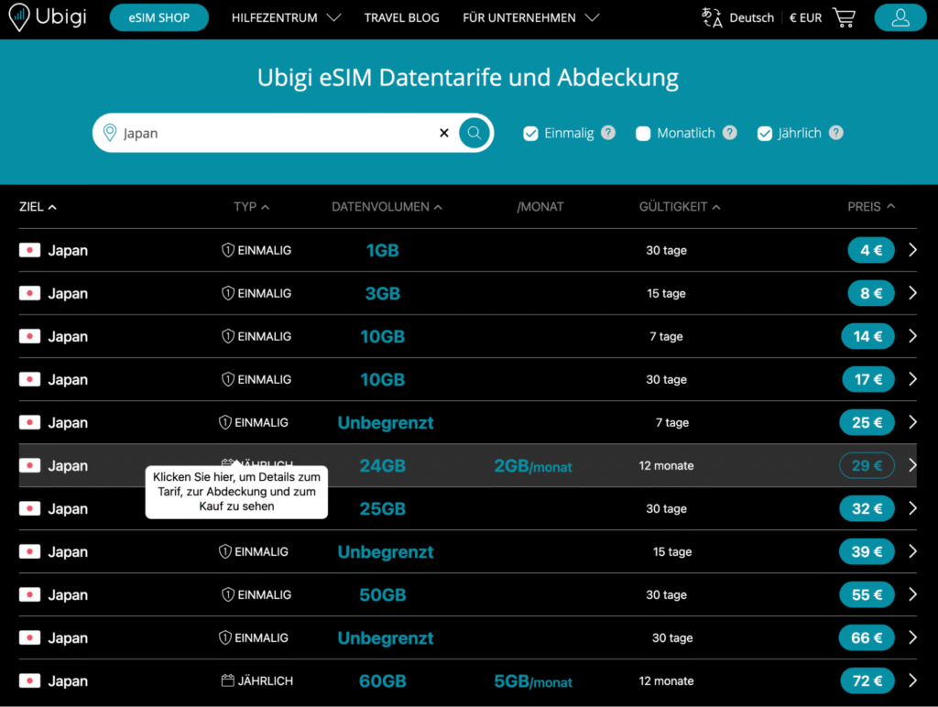Select the 72 € yearly plan price
938x707 pixels.
click(x=867, y=680)
